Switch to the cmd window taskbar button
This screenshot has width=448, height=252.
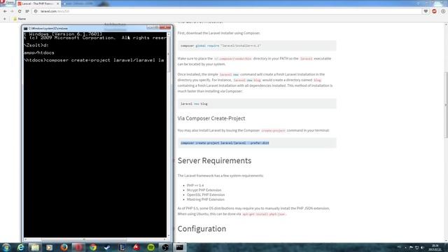[180, 247]
